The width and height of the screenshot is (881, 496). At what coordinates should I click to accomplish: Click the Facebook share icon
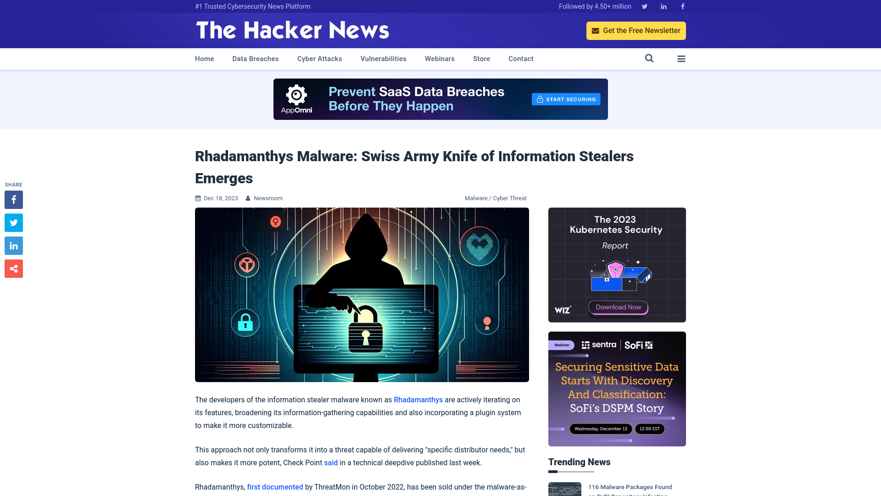coord(13,199)
